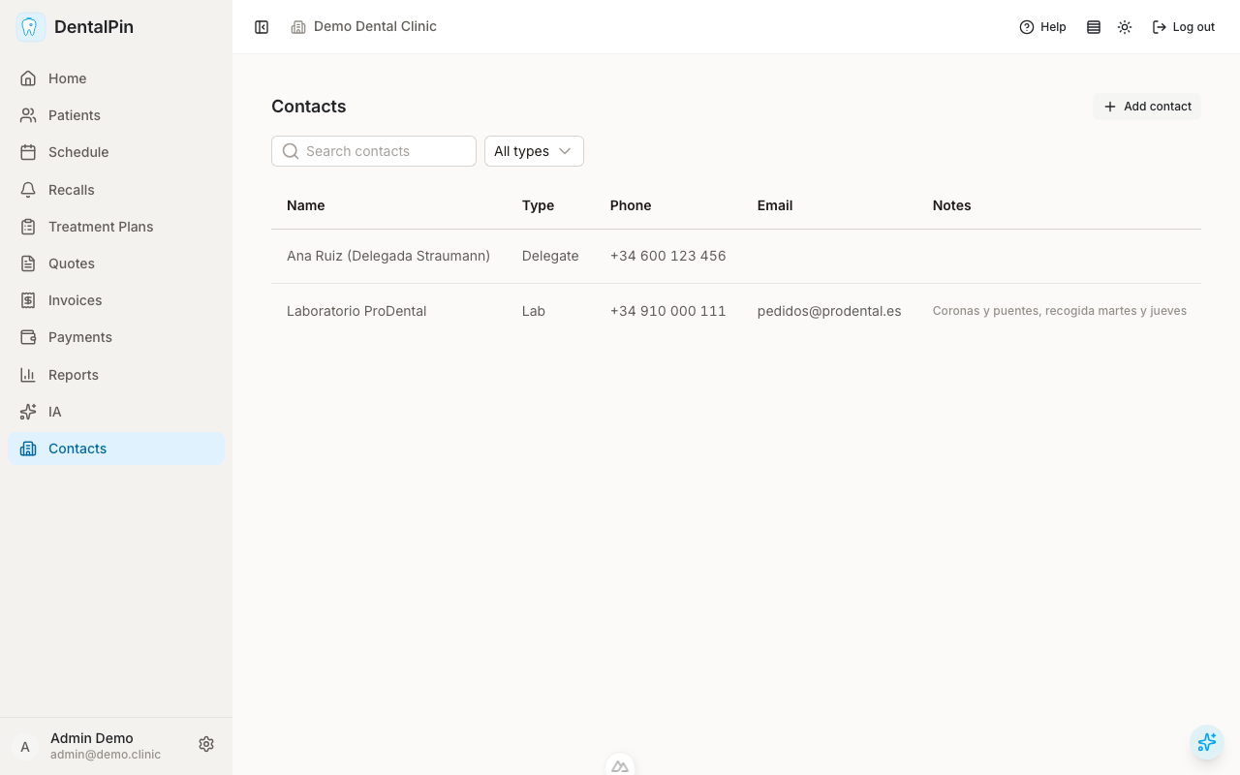Click the Email column header
This screenshot has height=775, width=1240.
[x=775, y=205]
